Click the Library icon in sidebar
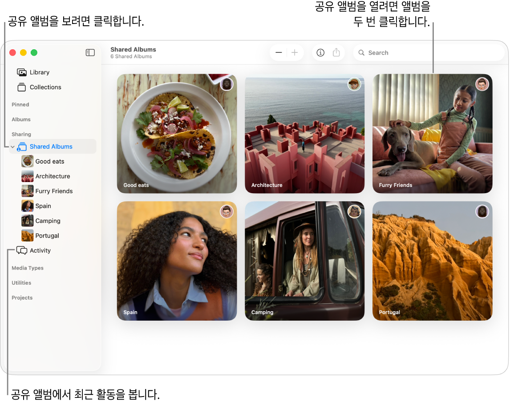Viewport: 510px width, 405px height. (22, 72)
